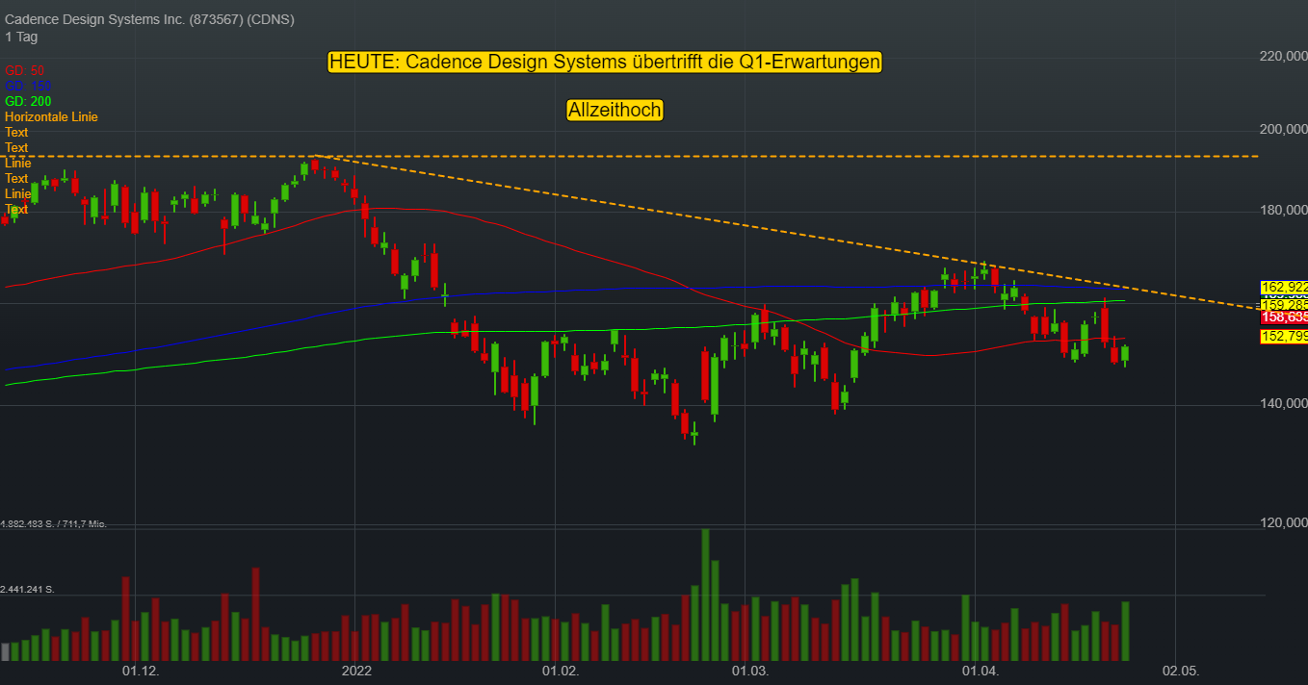Click the 01.04. date axis label
This screenshot has height=685, width=1308.
(x=979, y=670)
